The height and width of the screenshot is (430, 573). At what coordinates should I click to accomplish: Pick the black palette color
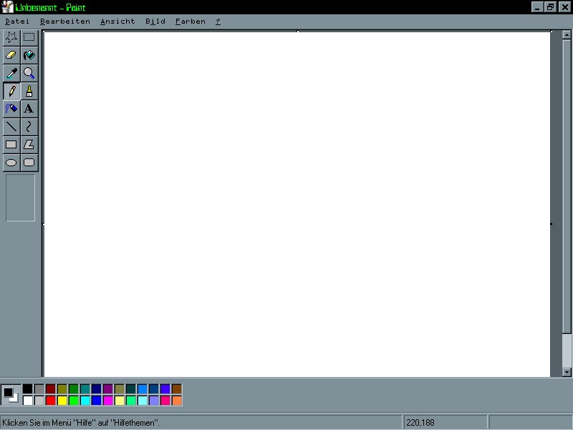pyautogui.click(x=28, y=388)
